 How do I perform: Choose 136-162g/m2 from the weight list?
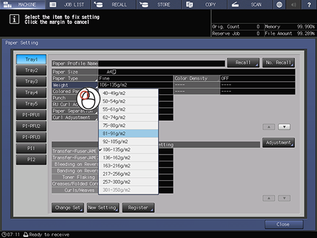coord(128,158)
